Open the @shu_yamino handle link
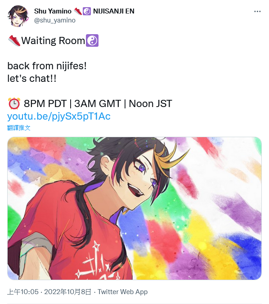 [x=55, y=20]
